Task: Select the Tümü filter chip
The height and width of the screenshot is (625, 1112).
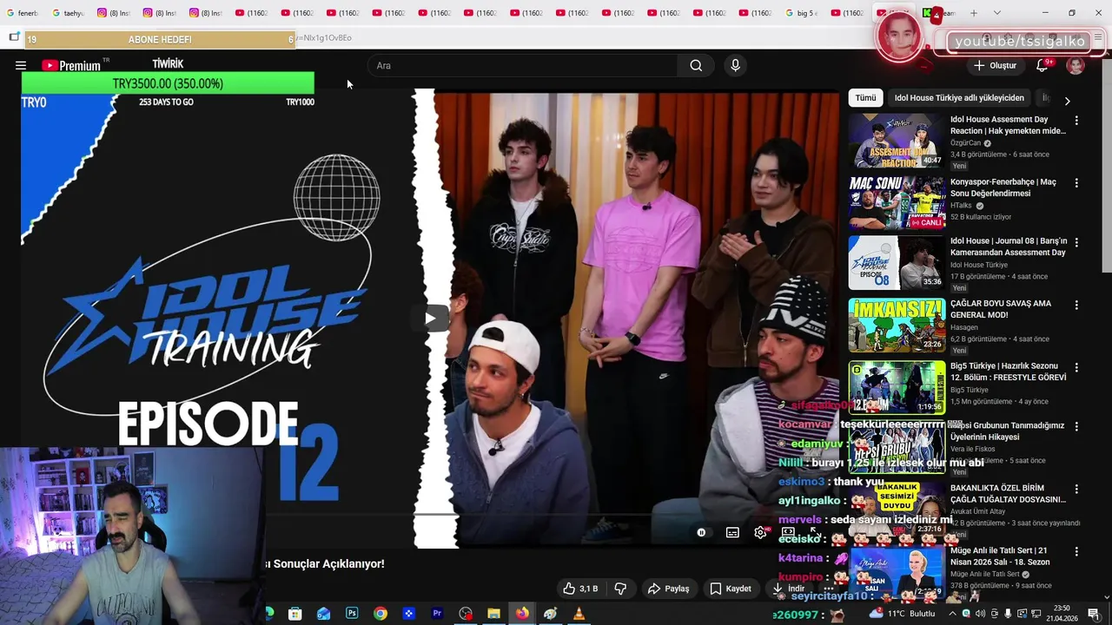Action: click(865, 98)
